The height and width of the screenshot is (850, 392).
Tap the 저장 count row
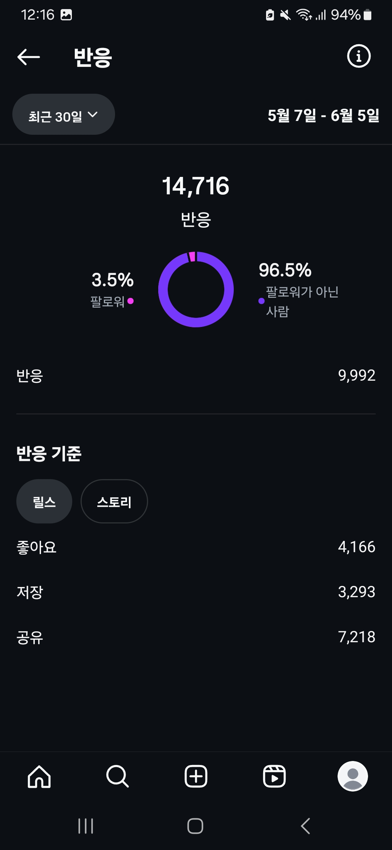(196, 592)
